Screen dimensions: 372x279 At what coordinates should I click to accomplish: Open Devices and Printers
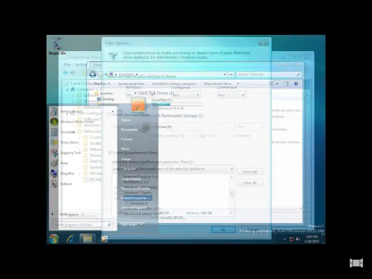coord(135,189)
